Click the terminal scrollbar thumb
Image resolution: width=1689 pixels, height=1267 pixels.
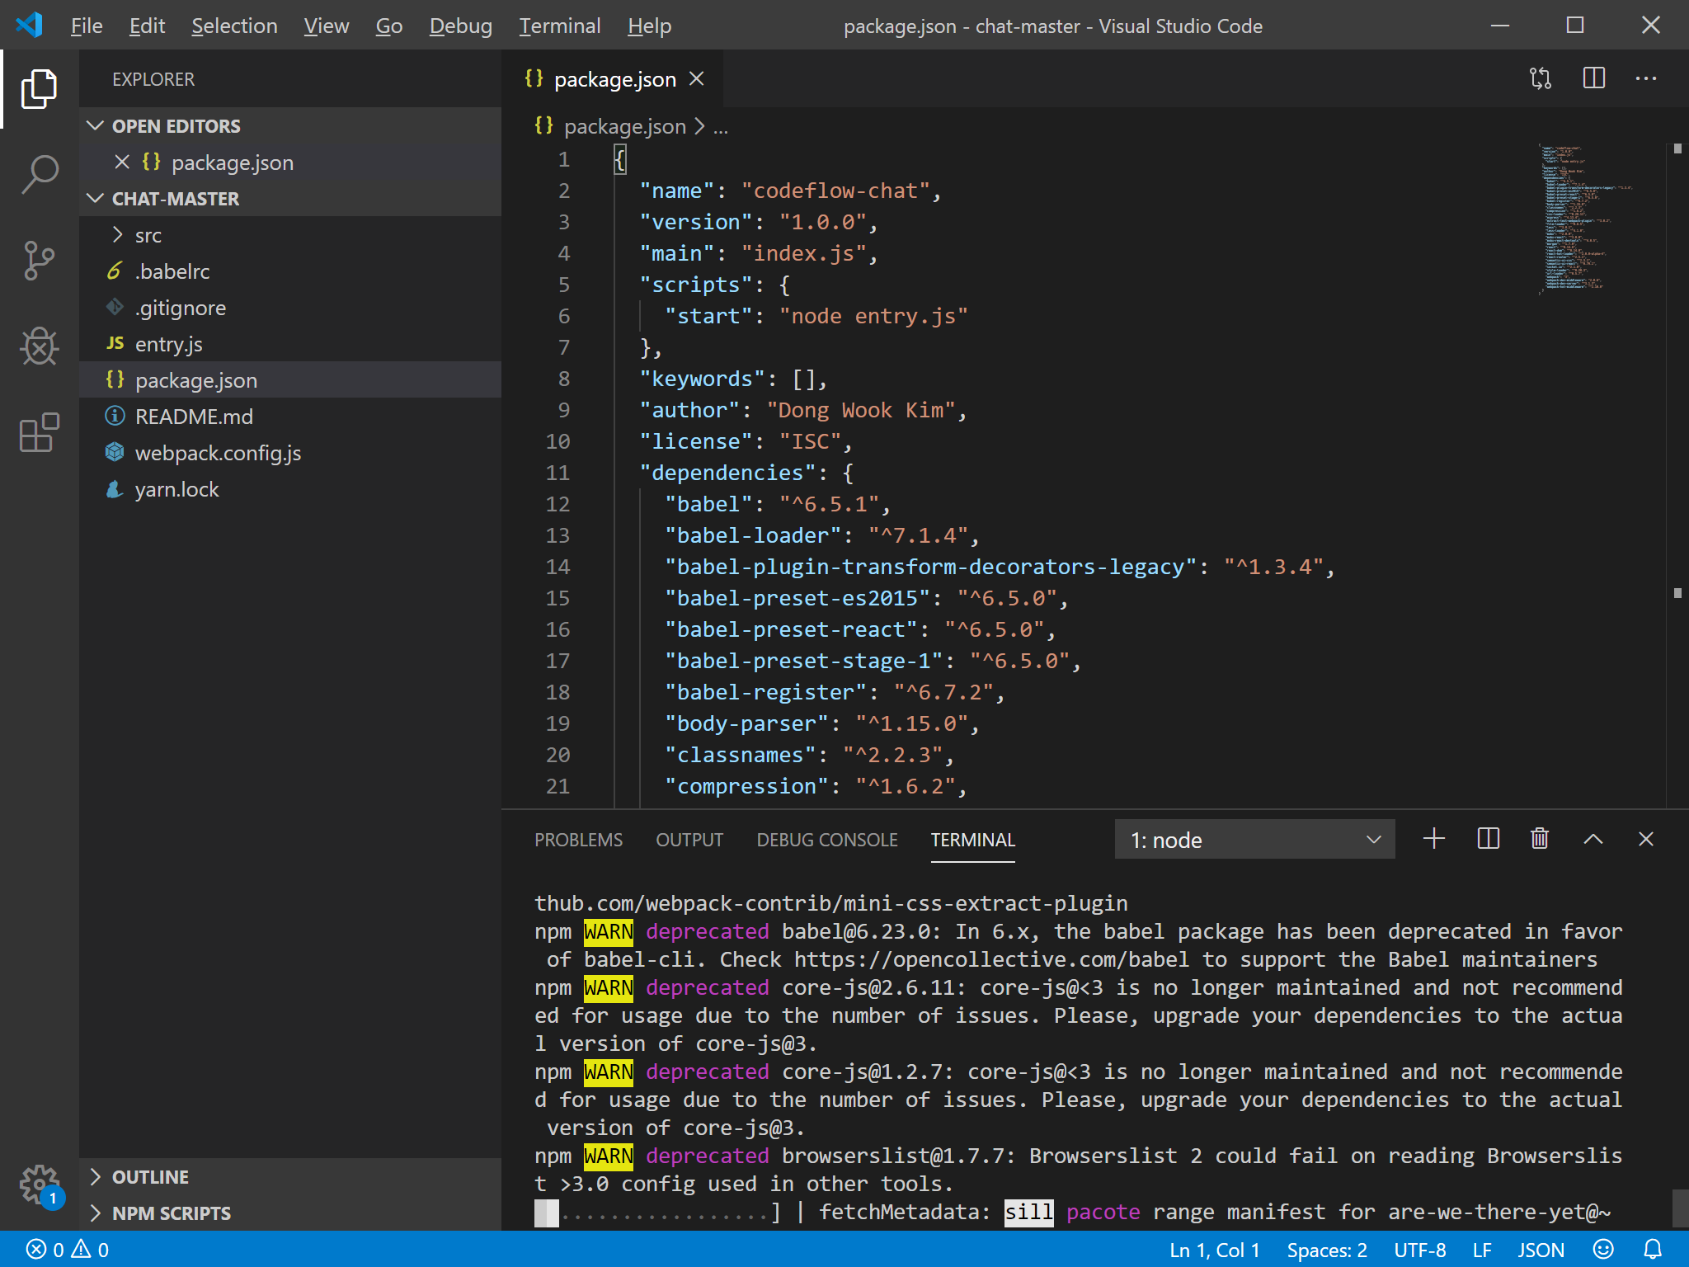coord(1680,1208)
